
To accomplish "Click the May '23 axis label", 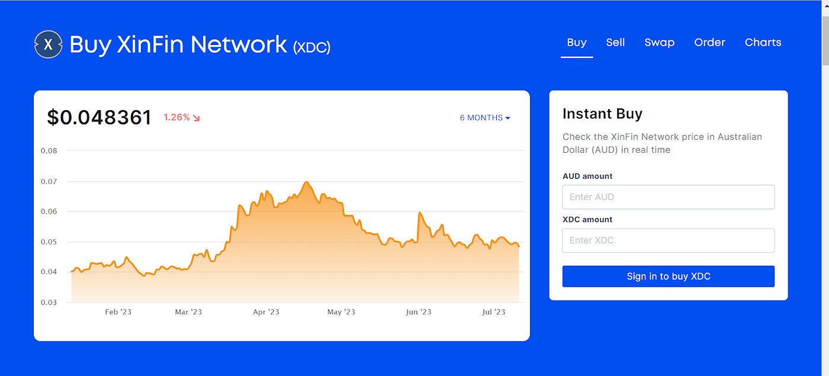I will pos(340,311).
